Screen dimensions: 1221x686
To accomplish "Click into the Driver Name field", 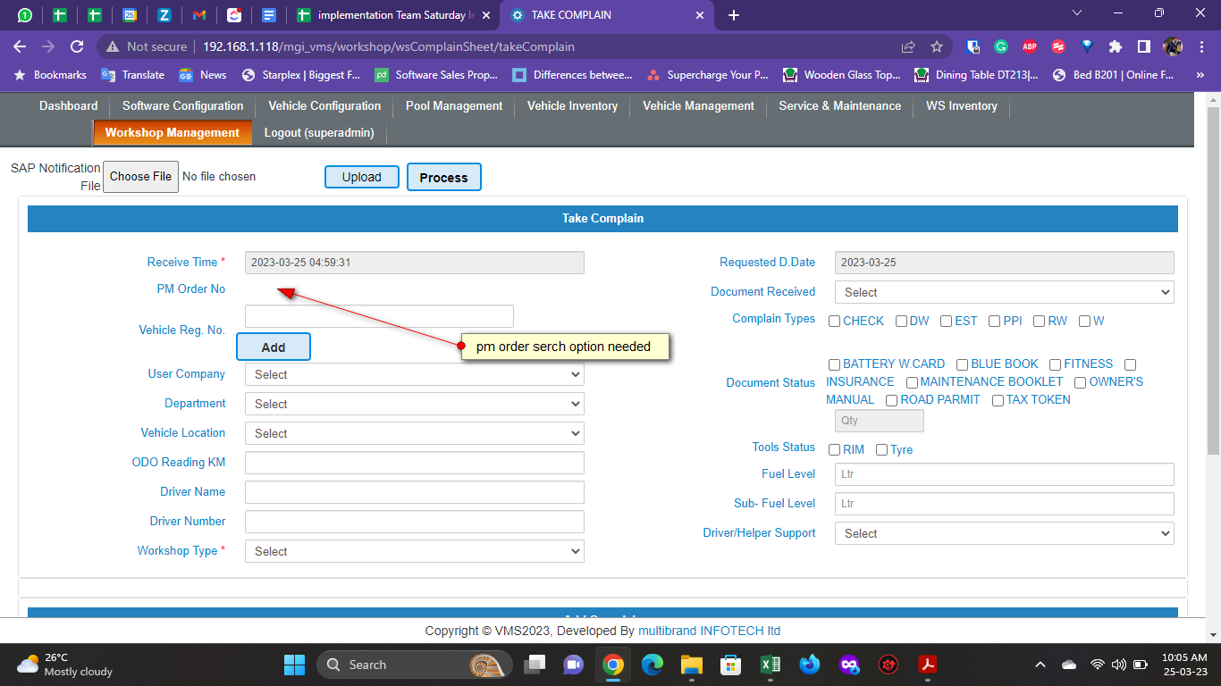I will (x=414, y=492).
